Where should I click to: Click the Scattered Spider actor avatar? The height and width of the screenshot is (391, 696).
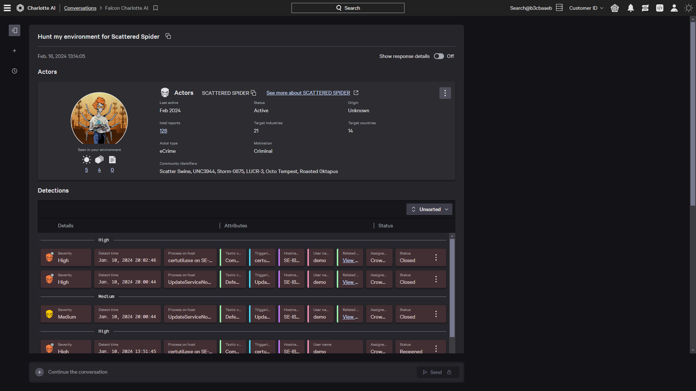coord(99,118)
